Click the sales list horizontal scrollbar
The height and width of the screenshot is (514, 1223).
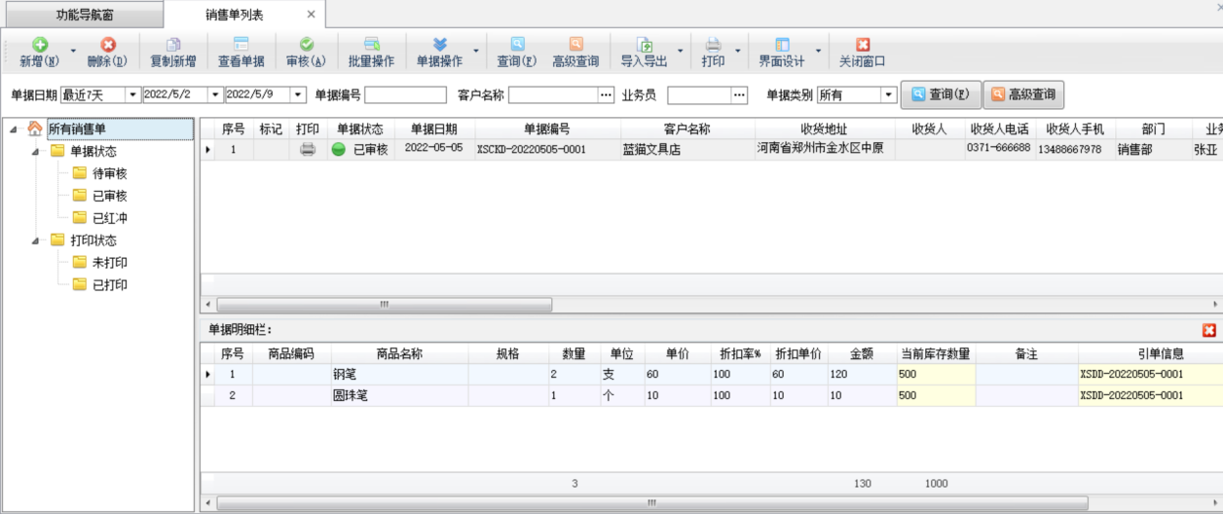[384, 305]
